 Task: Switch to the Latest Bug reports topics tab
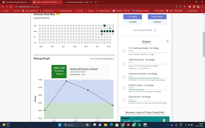click(x=78, y=2)
